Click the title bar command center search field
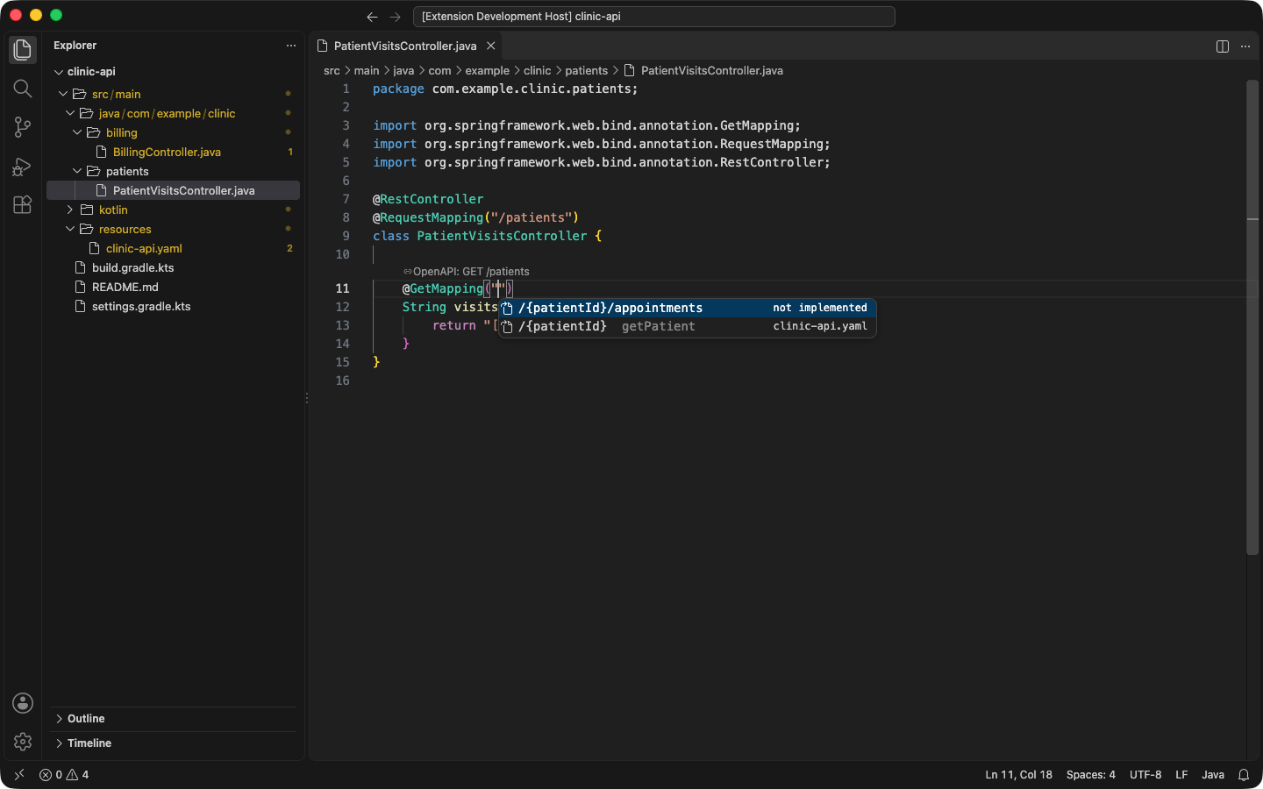The height and width of the screenshot is (789, 1263). 654,17
